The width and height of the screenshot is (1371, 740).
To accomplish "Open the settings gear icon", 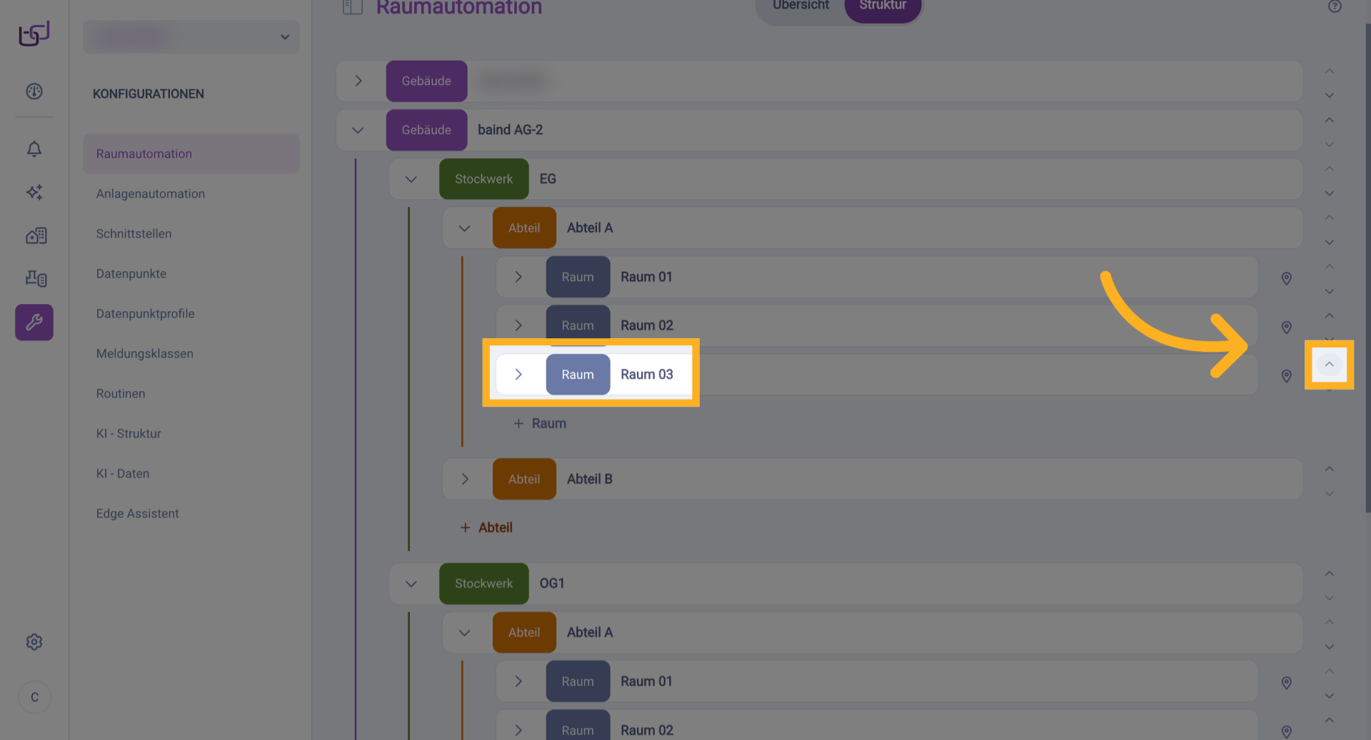I will [34, 642].
